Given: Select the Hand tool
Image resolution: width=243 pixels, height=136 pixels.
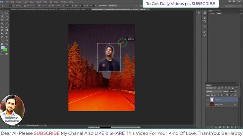Looking at the screenshot, I should coord(2,44).
